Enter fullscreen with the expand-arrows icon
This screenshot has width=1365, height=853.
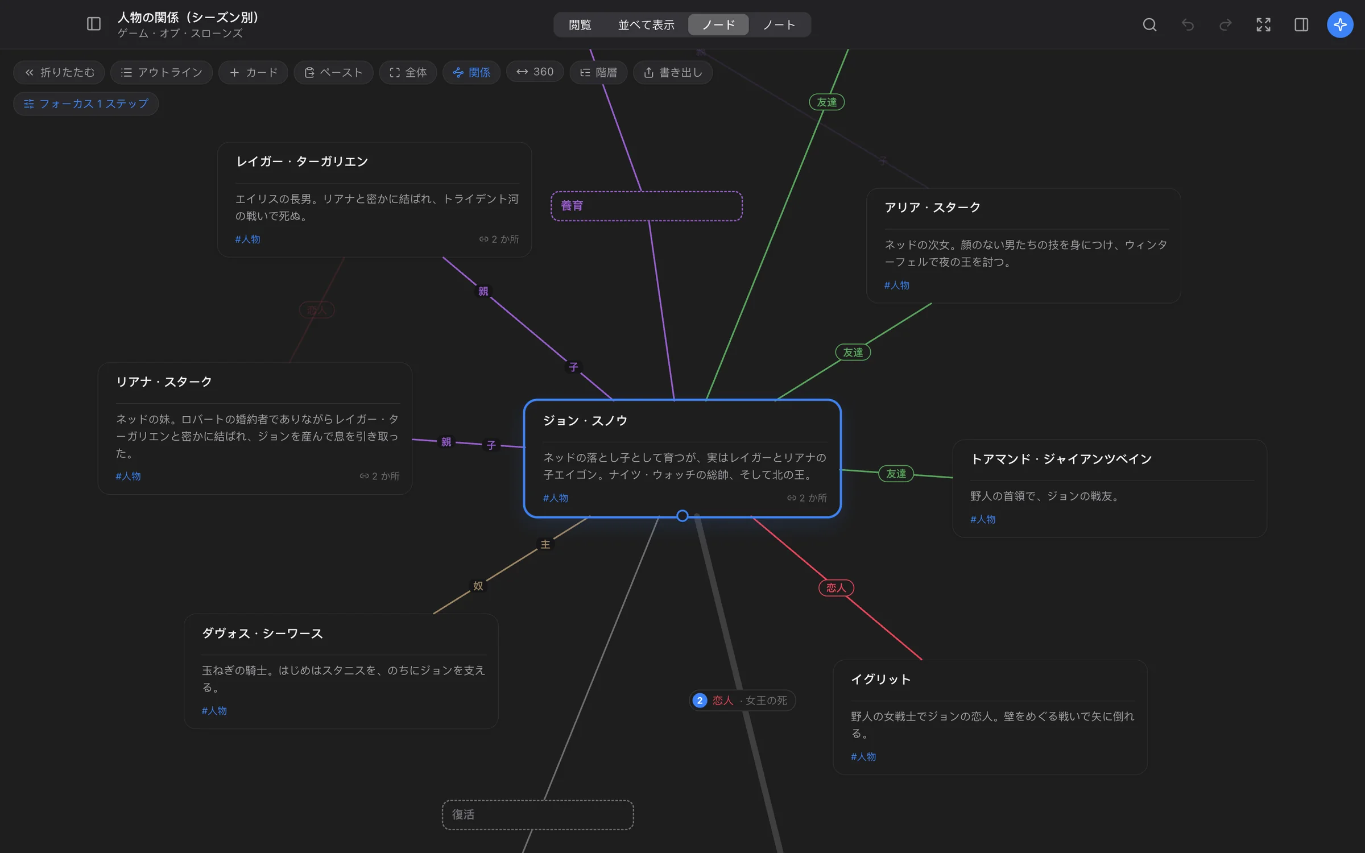1263,24
